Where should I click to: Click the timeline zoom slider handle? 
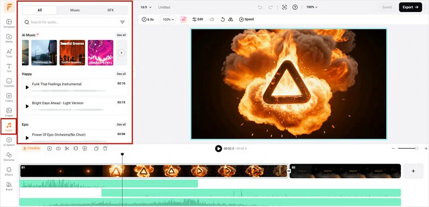click(x=416, y=148)
